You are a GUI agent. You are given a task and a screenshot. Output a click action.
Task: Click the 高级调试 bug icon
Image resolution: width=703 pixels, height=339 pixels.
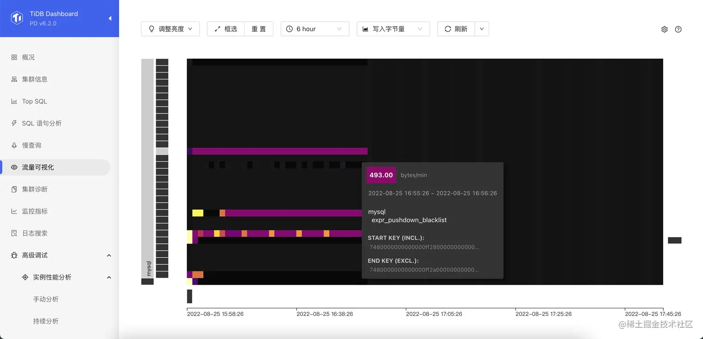tap(14, 255)
